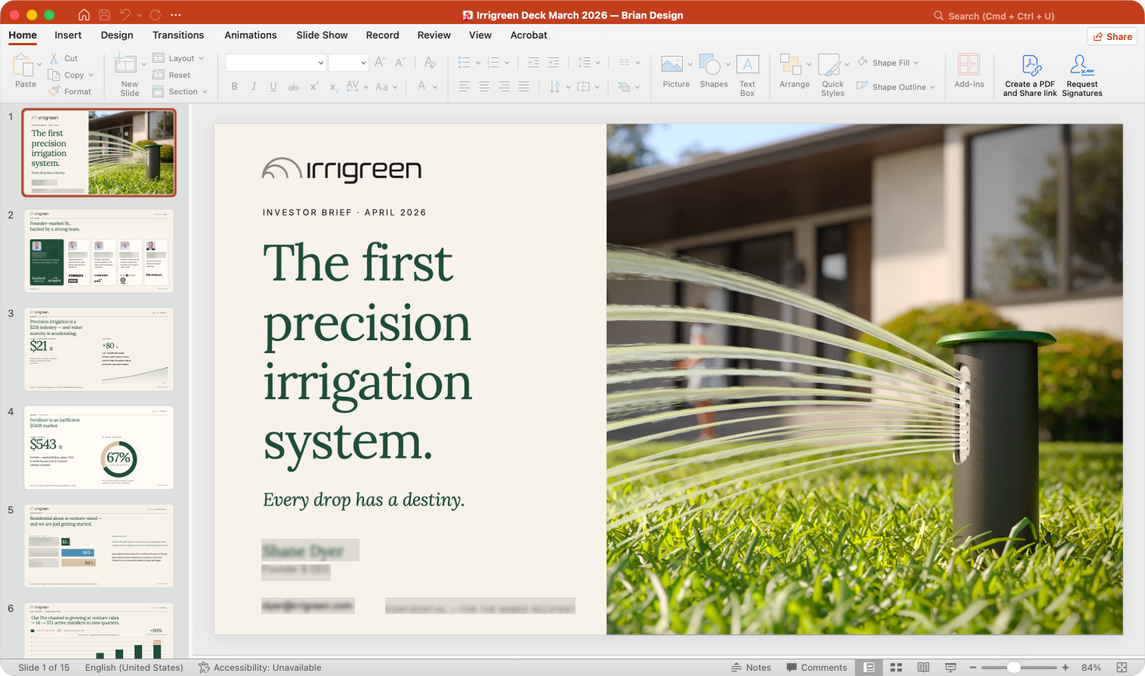Open the Transitions tab
Viewport: 1145px width, 676px height.
point(178,35)
